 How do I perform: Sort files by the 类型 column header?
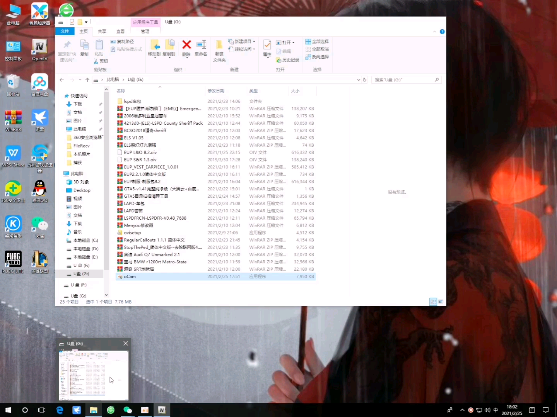(x=267, y=91)
